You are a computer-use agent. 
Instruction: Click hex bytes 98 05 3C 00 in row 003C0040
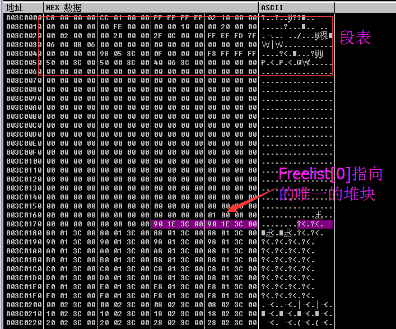tap(124, 54)
